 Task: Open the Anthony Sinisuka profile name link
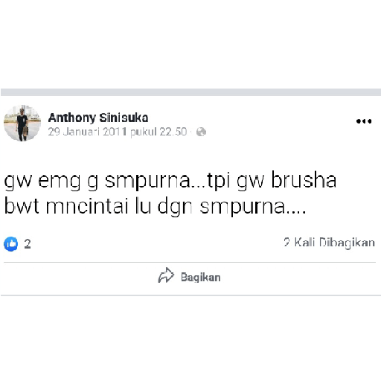coord(98,118)
